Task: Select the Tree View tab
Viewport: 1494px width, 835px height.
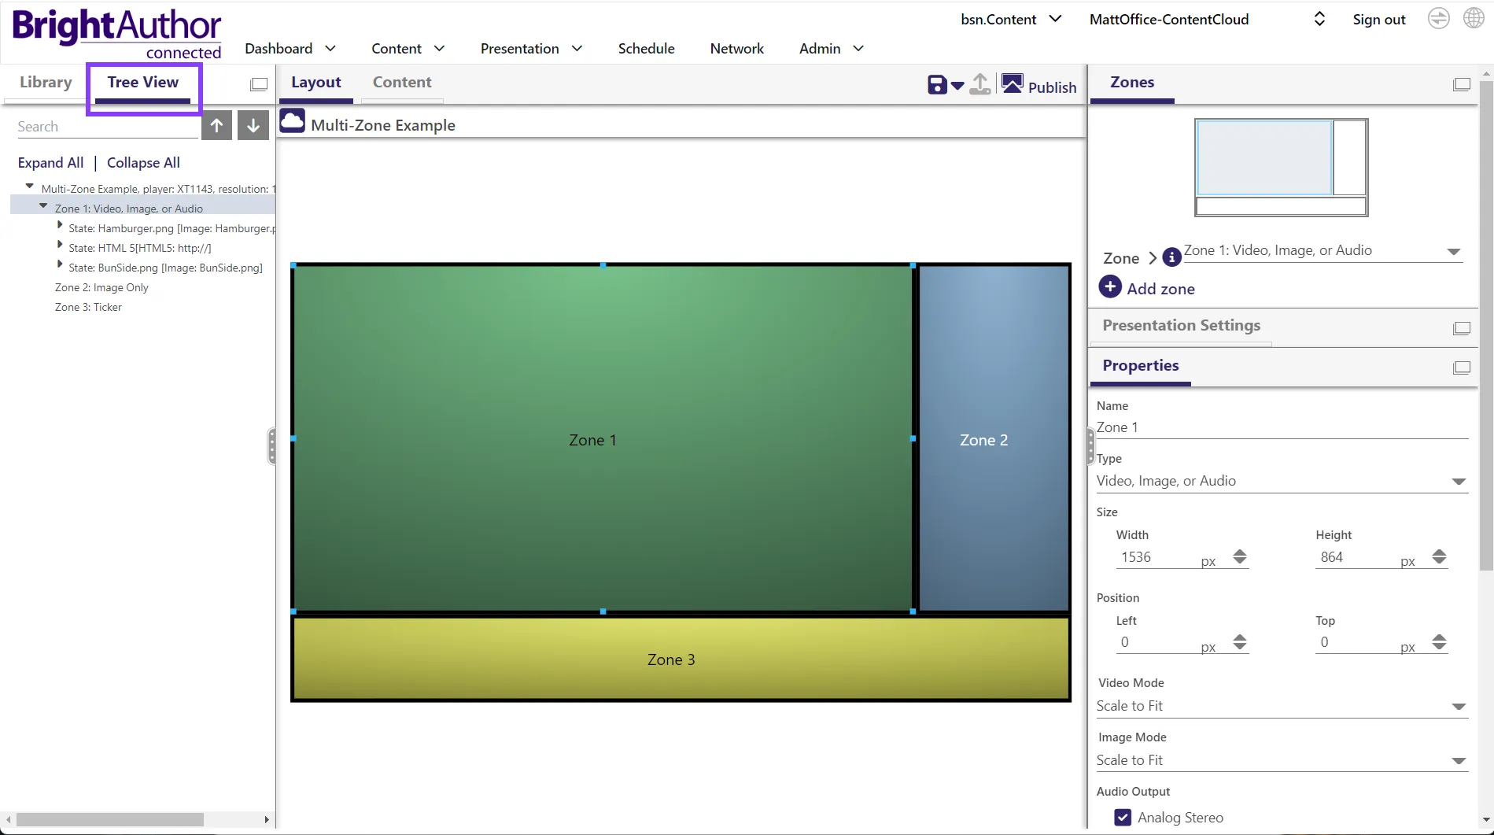Action: coord(143,82)
